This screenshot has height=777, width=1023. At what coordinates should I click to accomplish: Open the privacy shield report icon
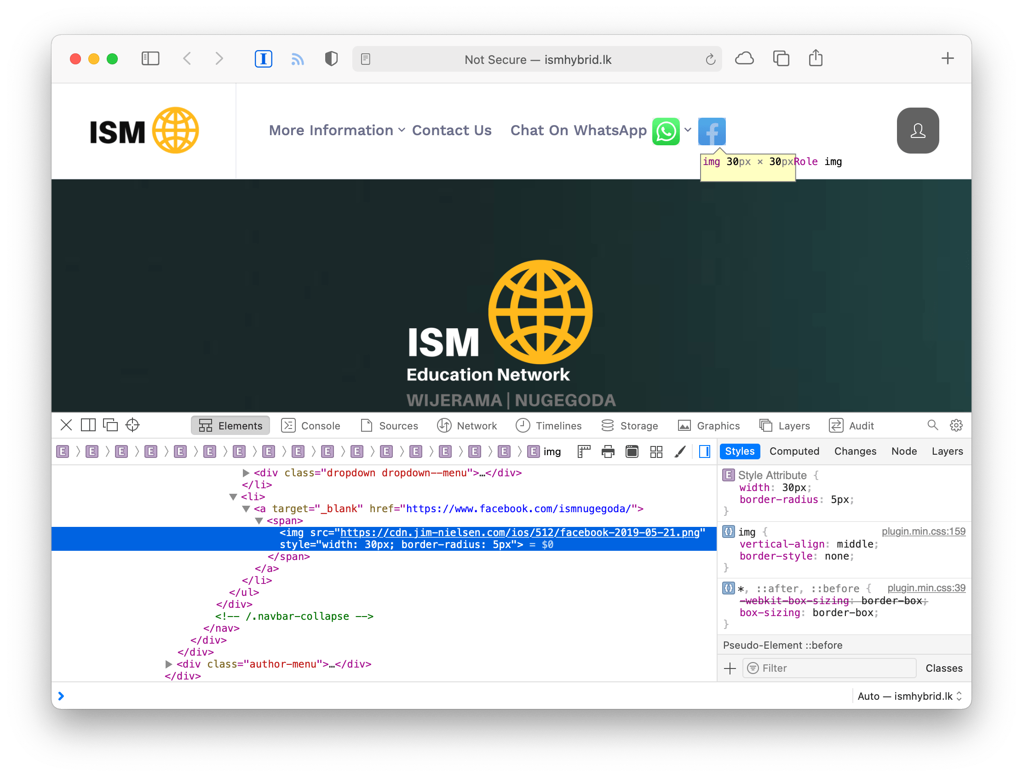(331, 59)
